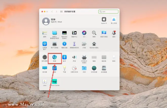The width and height of the screenshot is (167, 108).
Task: Open Date & Time clock icon
Action: pos(74,68)
